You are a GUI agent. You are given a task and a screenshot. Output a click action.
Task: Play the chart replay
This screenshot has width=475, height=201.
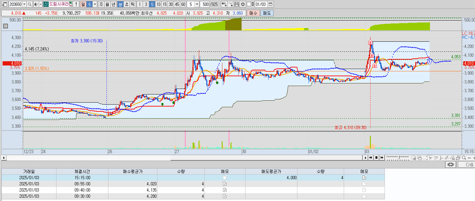tap(366, 158)
